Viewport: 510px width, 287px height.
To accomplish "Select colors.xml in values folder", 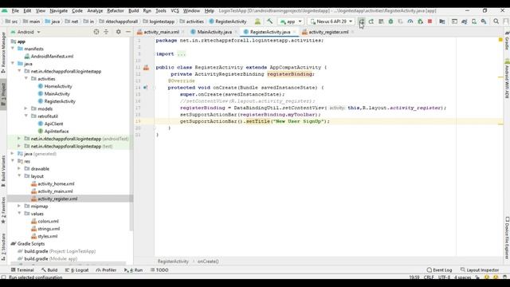I will click(x=48, y=222).
